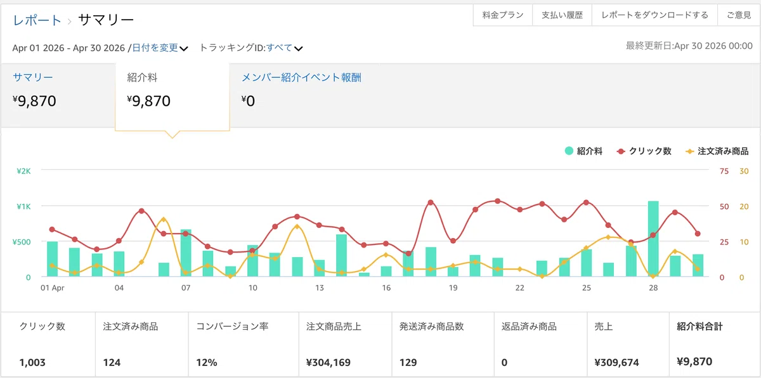The width and height of the screenshot is (761, 378).
Task: Open the 料金プラン button
Action: pos(503,15)
